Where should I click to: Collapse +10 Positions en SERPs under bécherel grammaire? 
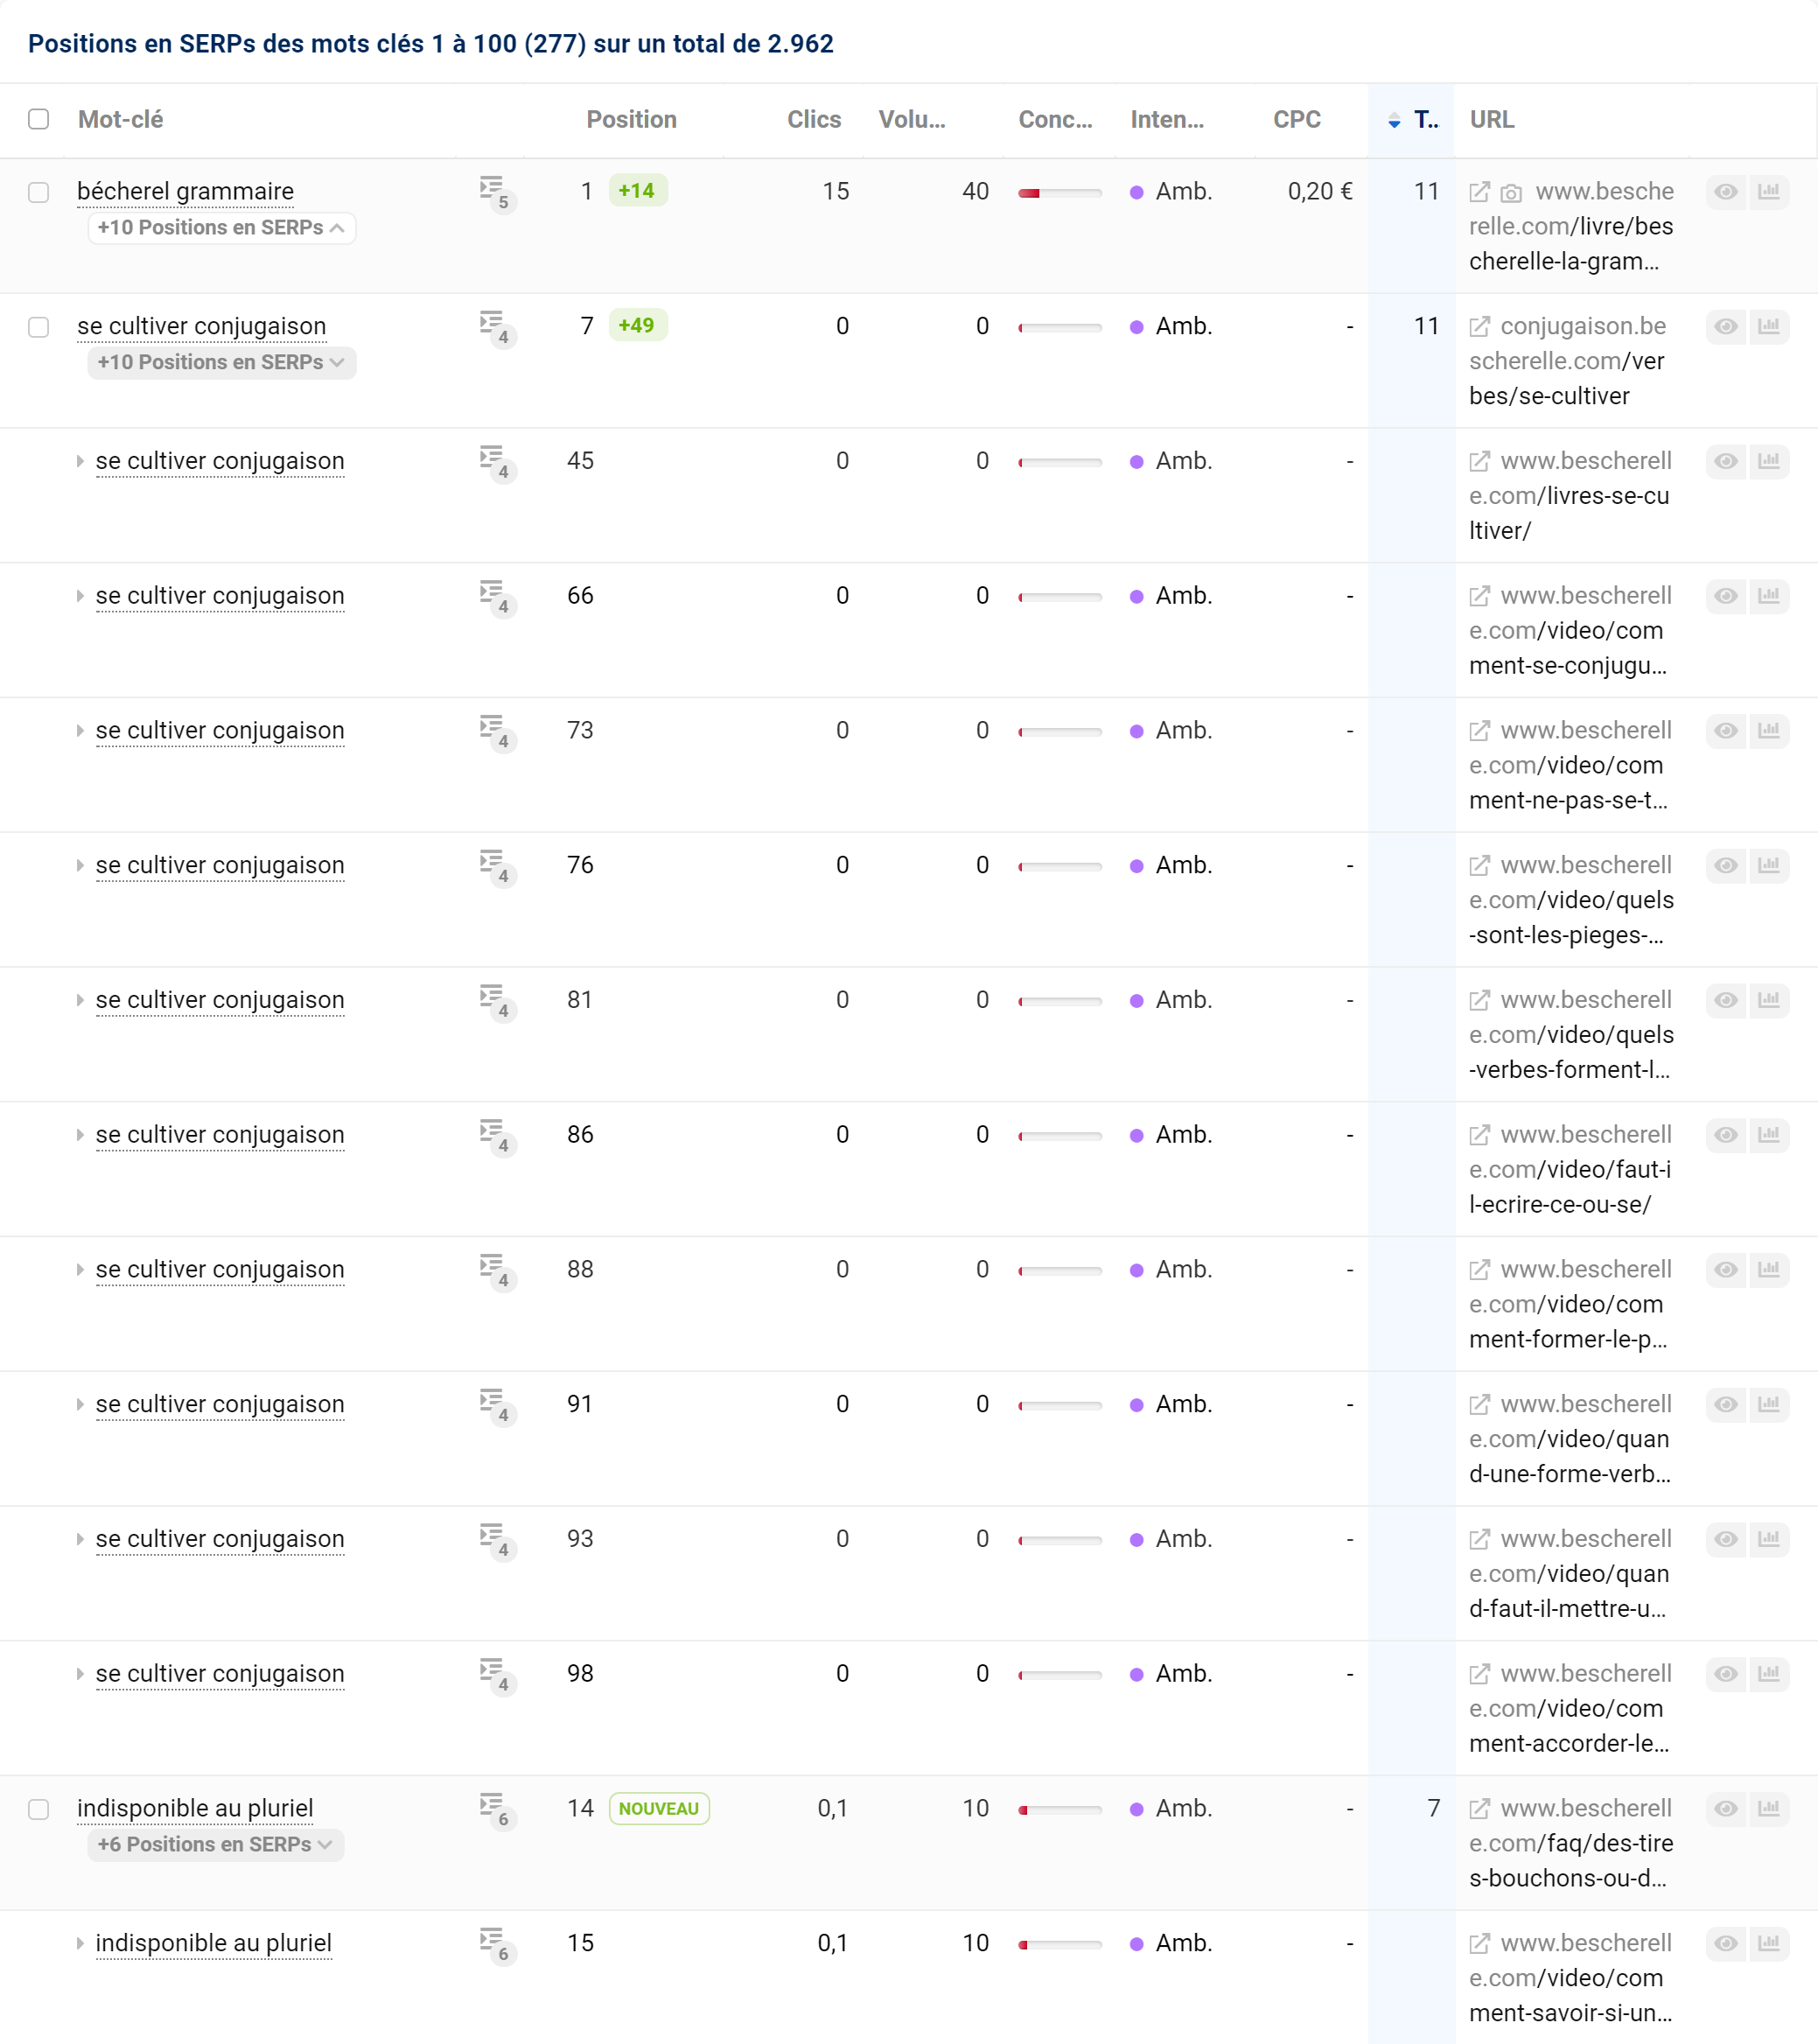(x=222, y=228)
